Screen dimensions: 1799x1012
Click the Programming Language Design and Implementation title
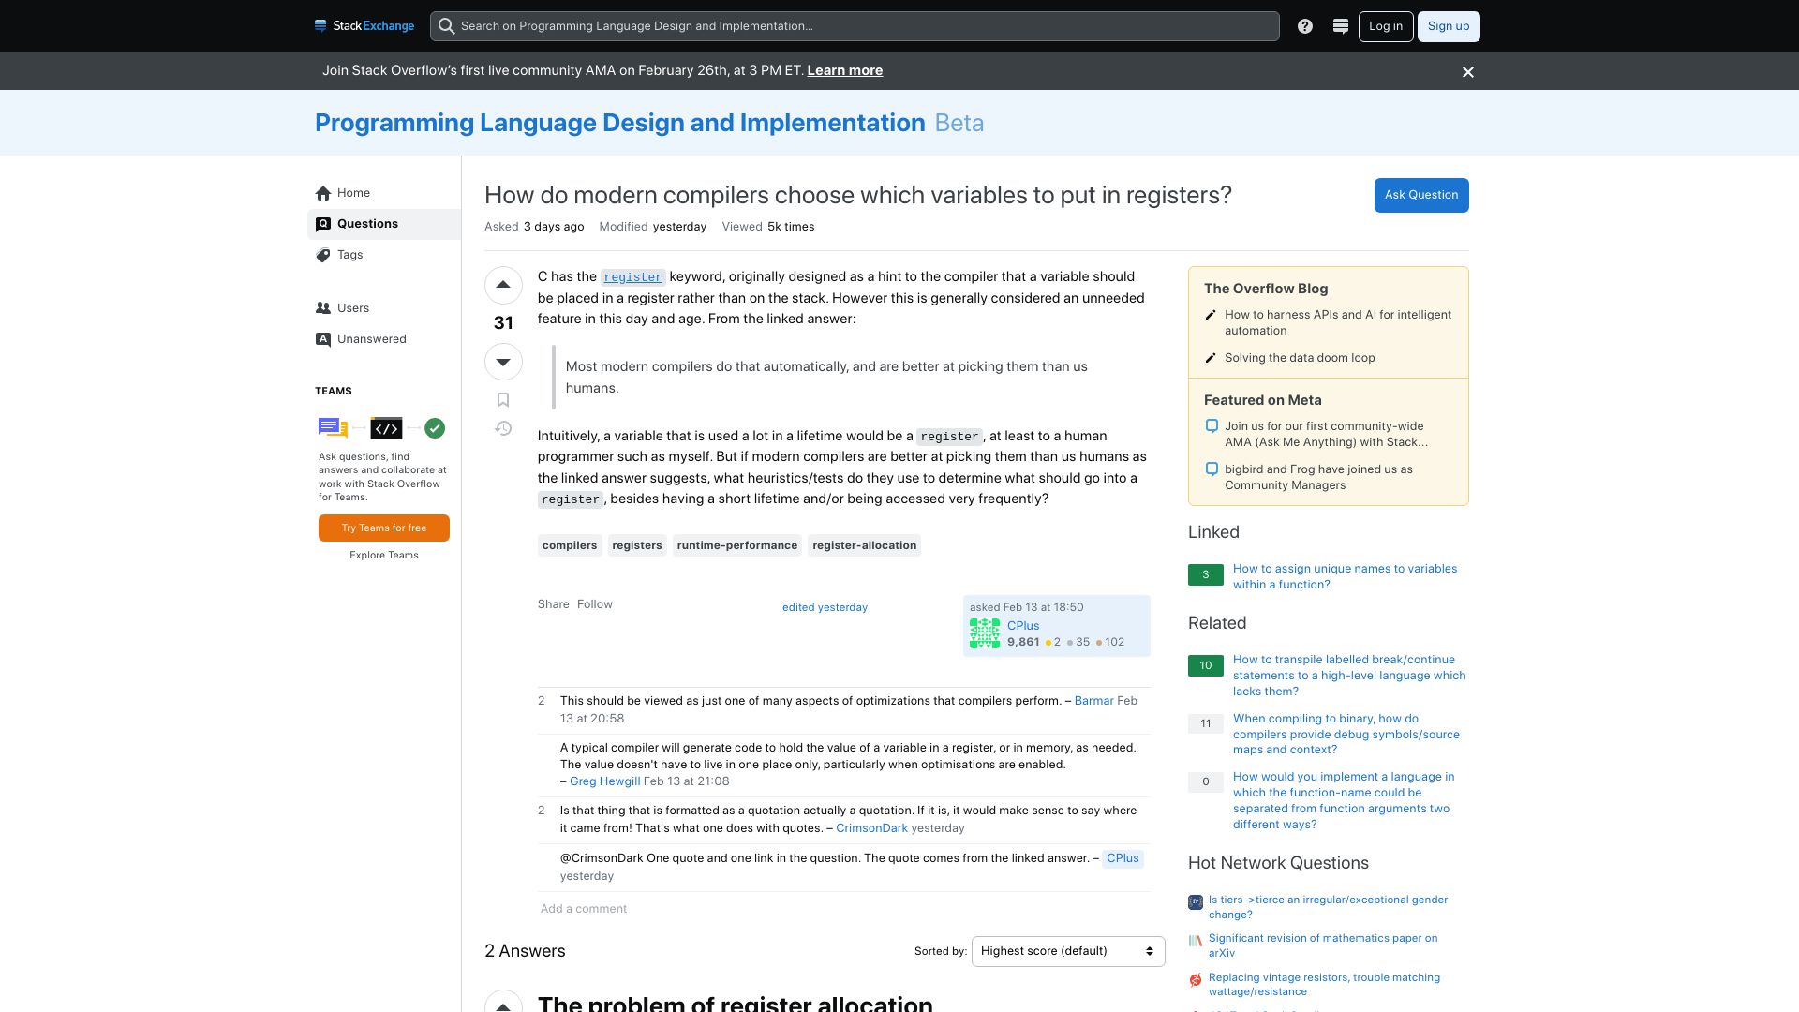619,123
